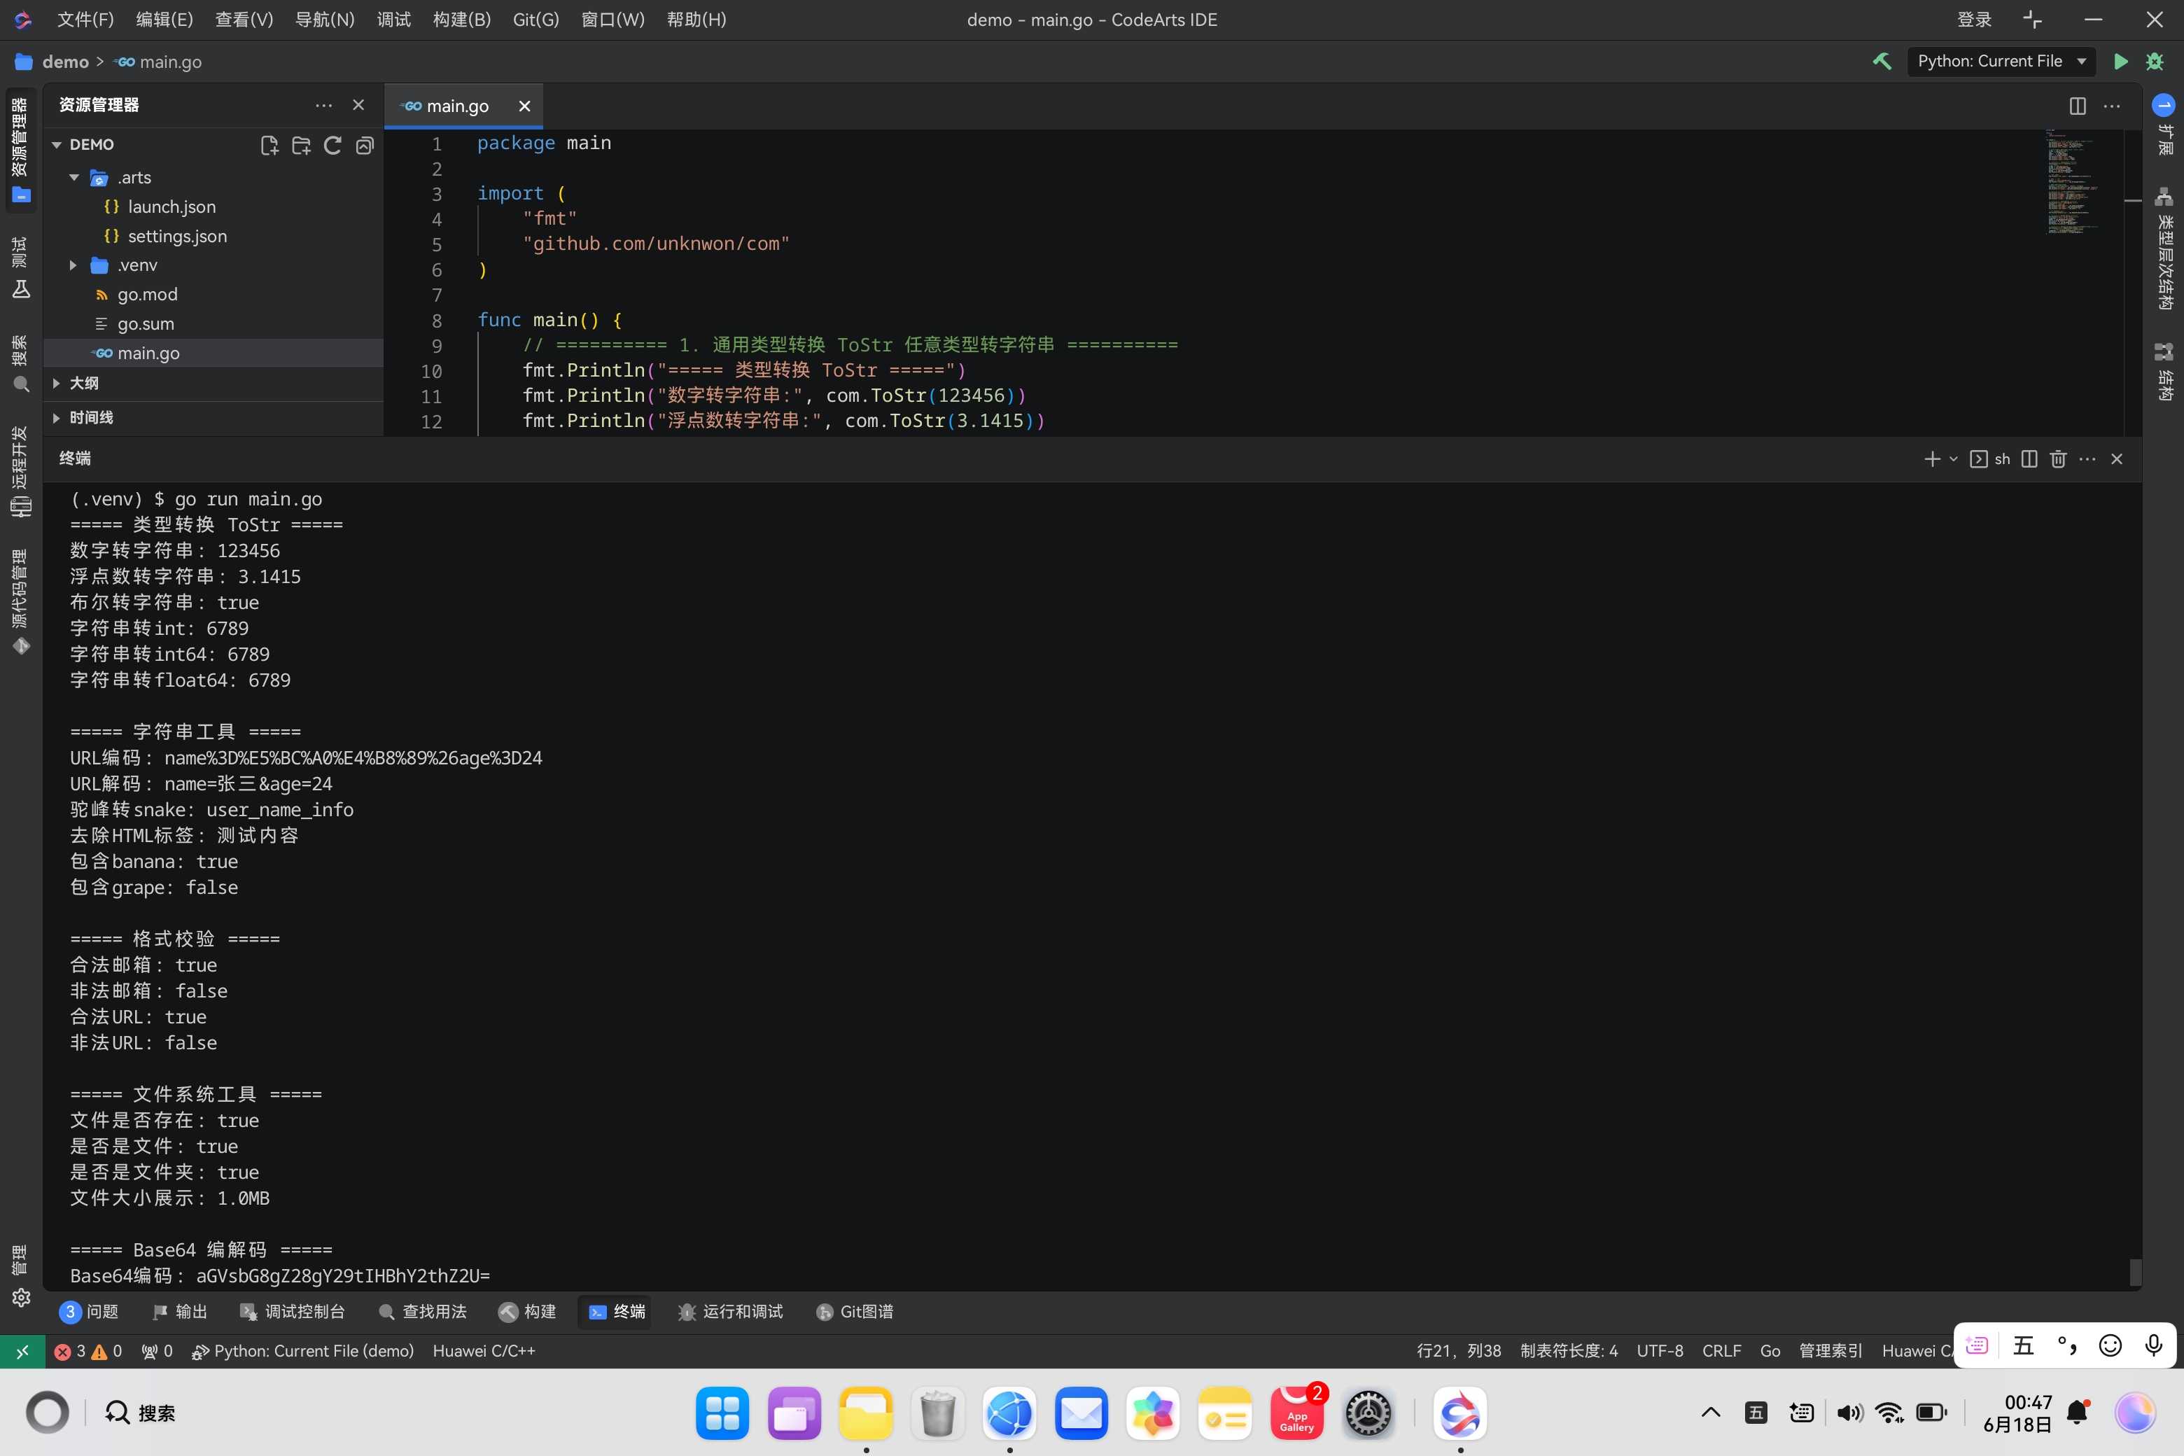This screenshot has height=1456, width=2184.
Task: Open the type hierarchy (类型层次结构) panel
Action: click(2164, 249)
